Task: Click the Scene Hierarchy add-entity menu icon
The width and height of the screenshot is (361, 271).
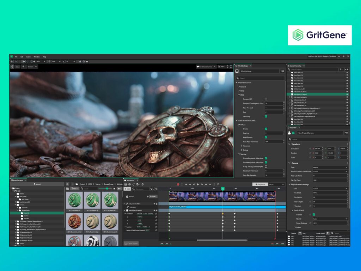Action: coord(347,70)
